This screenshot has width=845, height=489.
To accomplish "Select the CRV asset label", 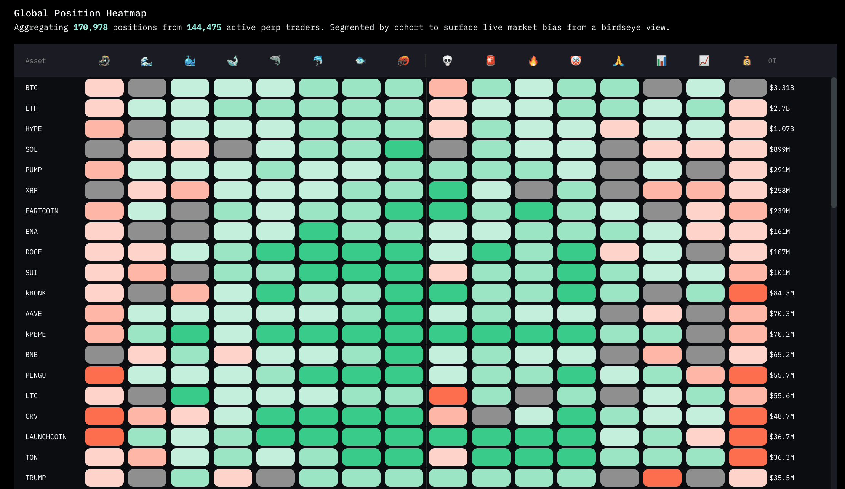I will coord(32,416).
